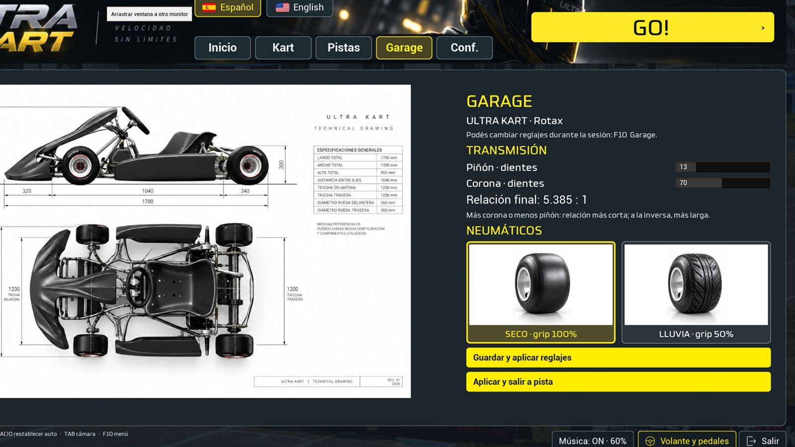795x447 pixels.
Task: Adjust the Corona dientes slider
Action: (x=723, y=183)
